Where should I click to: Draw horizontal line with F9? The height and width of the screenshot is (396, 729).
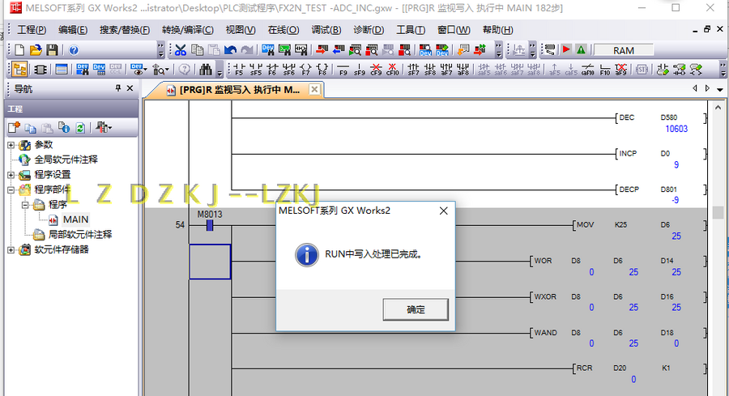(343, 70)
